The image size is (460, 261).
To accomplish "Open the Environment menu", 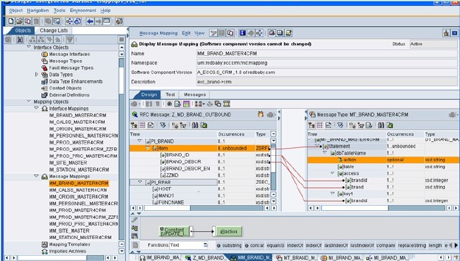I will point(83,10).
